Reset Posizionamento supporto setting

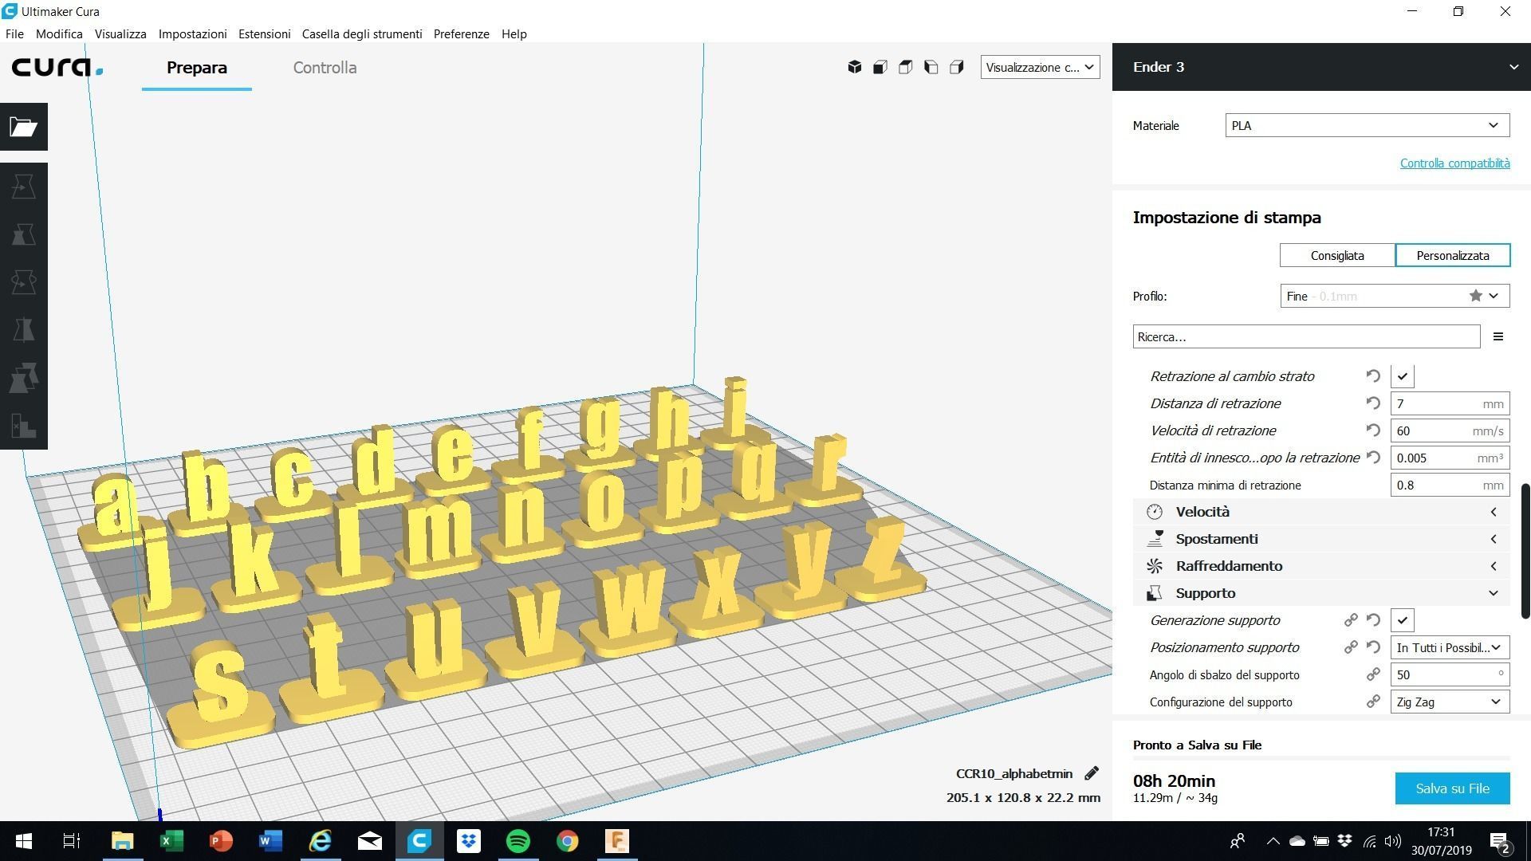(x=1373, y=647)
